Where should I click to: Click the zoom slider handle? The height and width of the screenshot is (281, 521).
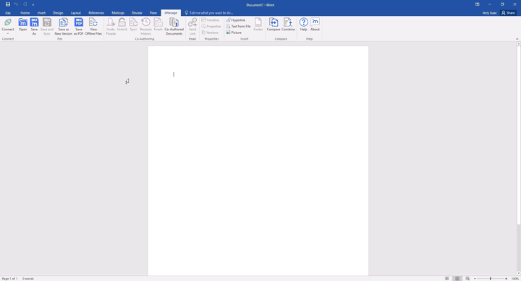click(x=491, y=279)
